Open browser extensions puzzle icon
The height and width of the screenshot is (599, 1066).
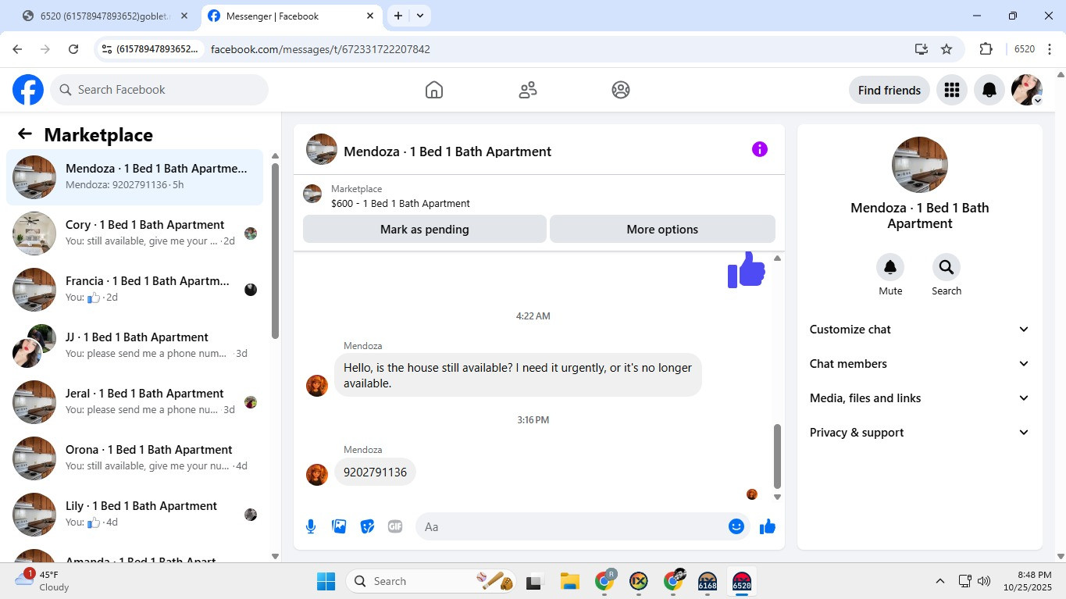click(986, 49)
